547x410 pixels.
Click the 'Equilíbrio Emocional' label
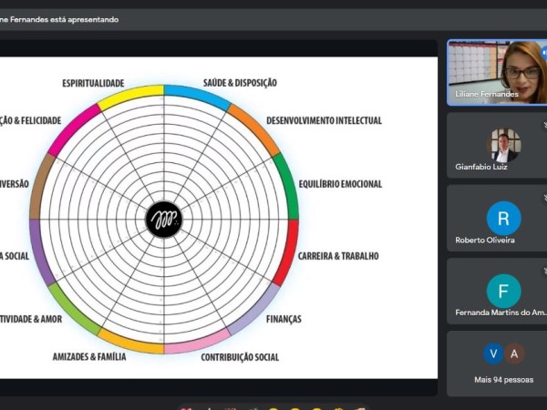click(339, 184)
